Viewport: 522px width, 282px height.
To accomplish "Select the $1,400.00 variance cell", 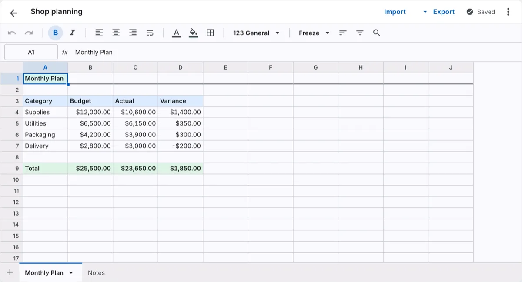I will 181,112.
